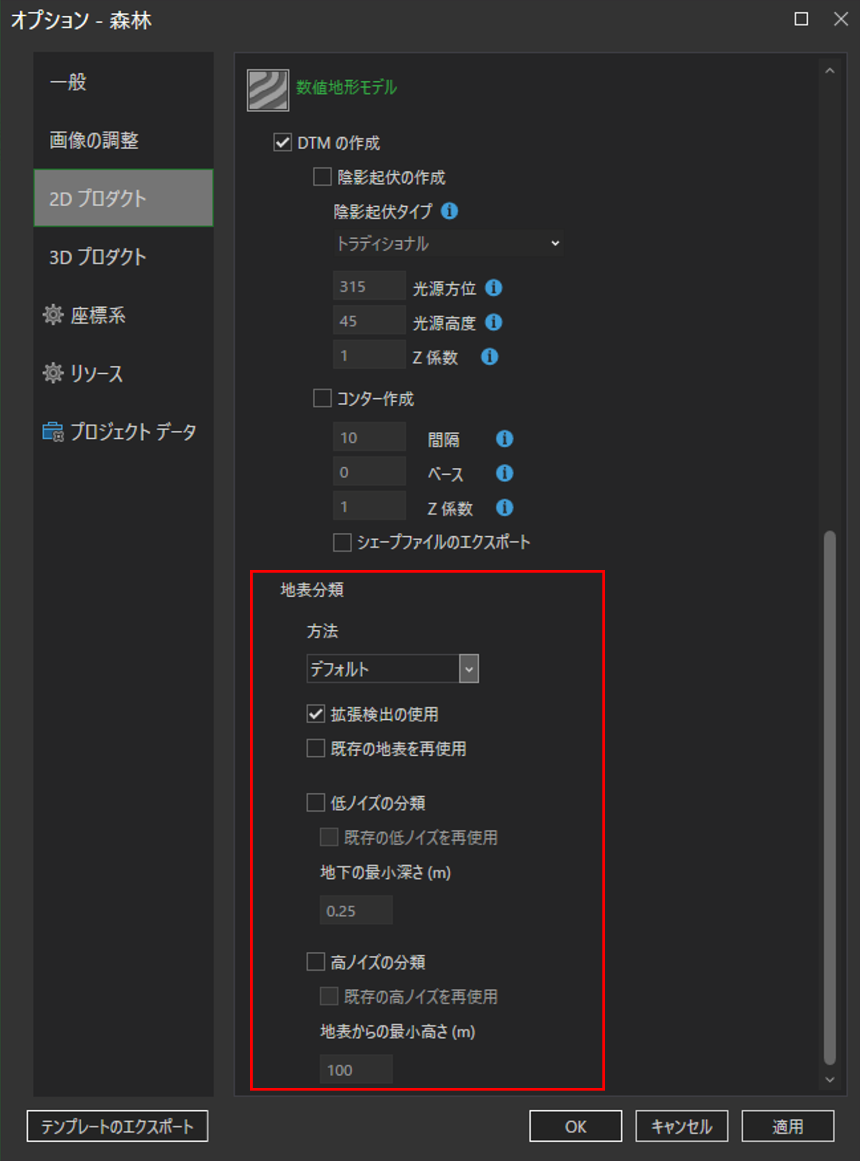This screenshot has height=1161, width=860.
Task: Click the contour Z 係数 input field
Action: pos(369,506)
